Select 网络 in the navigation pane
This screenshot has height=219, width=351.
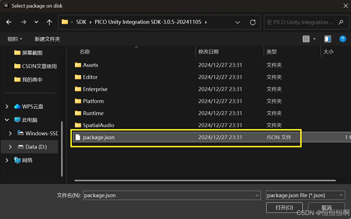point(23,160)
